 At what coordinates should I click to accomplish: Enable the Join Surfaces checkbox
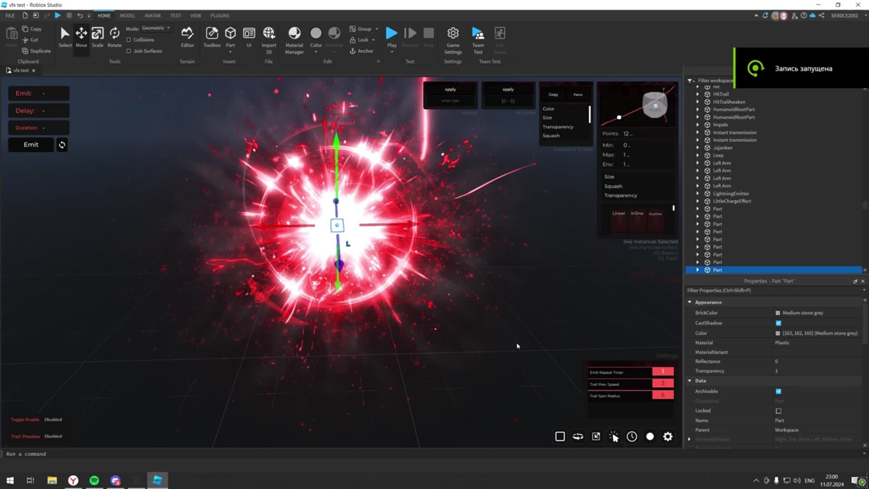point(129,51)
